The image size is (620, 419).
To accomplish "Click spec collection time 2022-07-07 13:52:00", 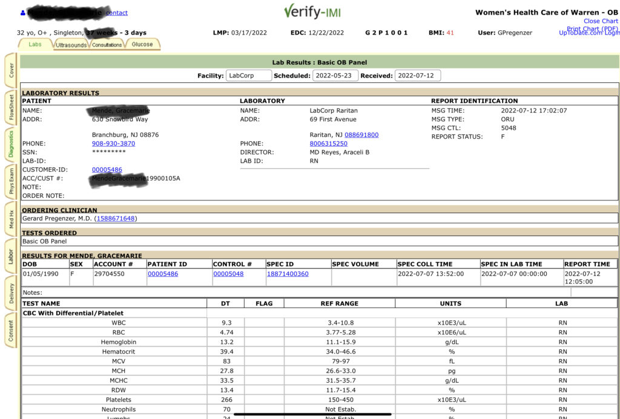I will 431,274.
